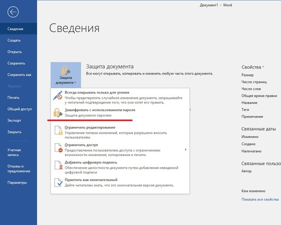Screen dimensions: 281x225
Task: Choose Добавить цифровую подпись
Action: click(x=120, y=167)
